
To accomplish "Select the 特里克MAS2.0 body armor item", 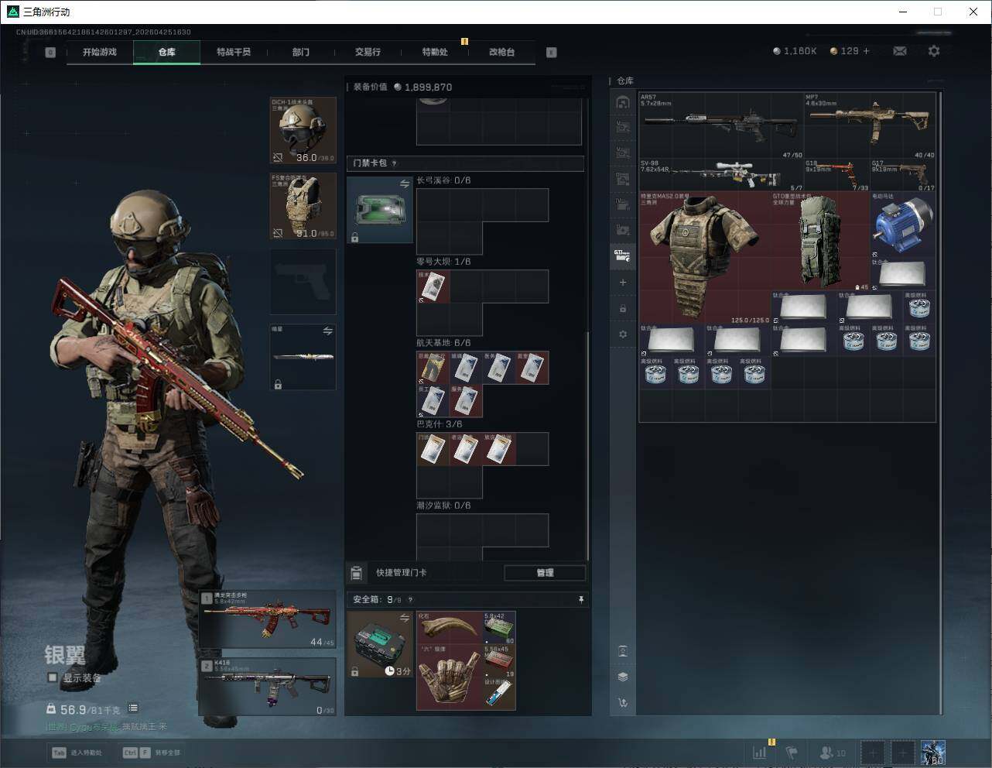I will click(705, 258).
